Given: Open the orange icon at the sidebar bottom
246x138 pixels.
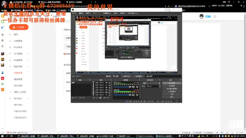Looking at the screenshot, I should [2, 90].
